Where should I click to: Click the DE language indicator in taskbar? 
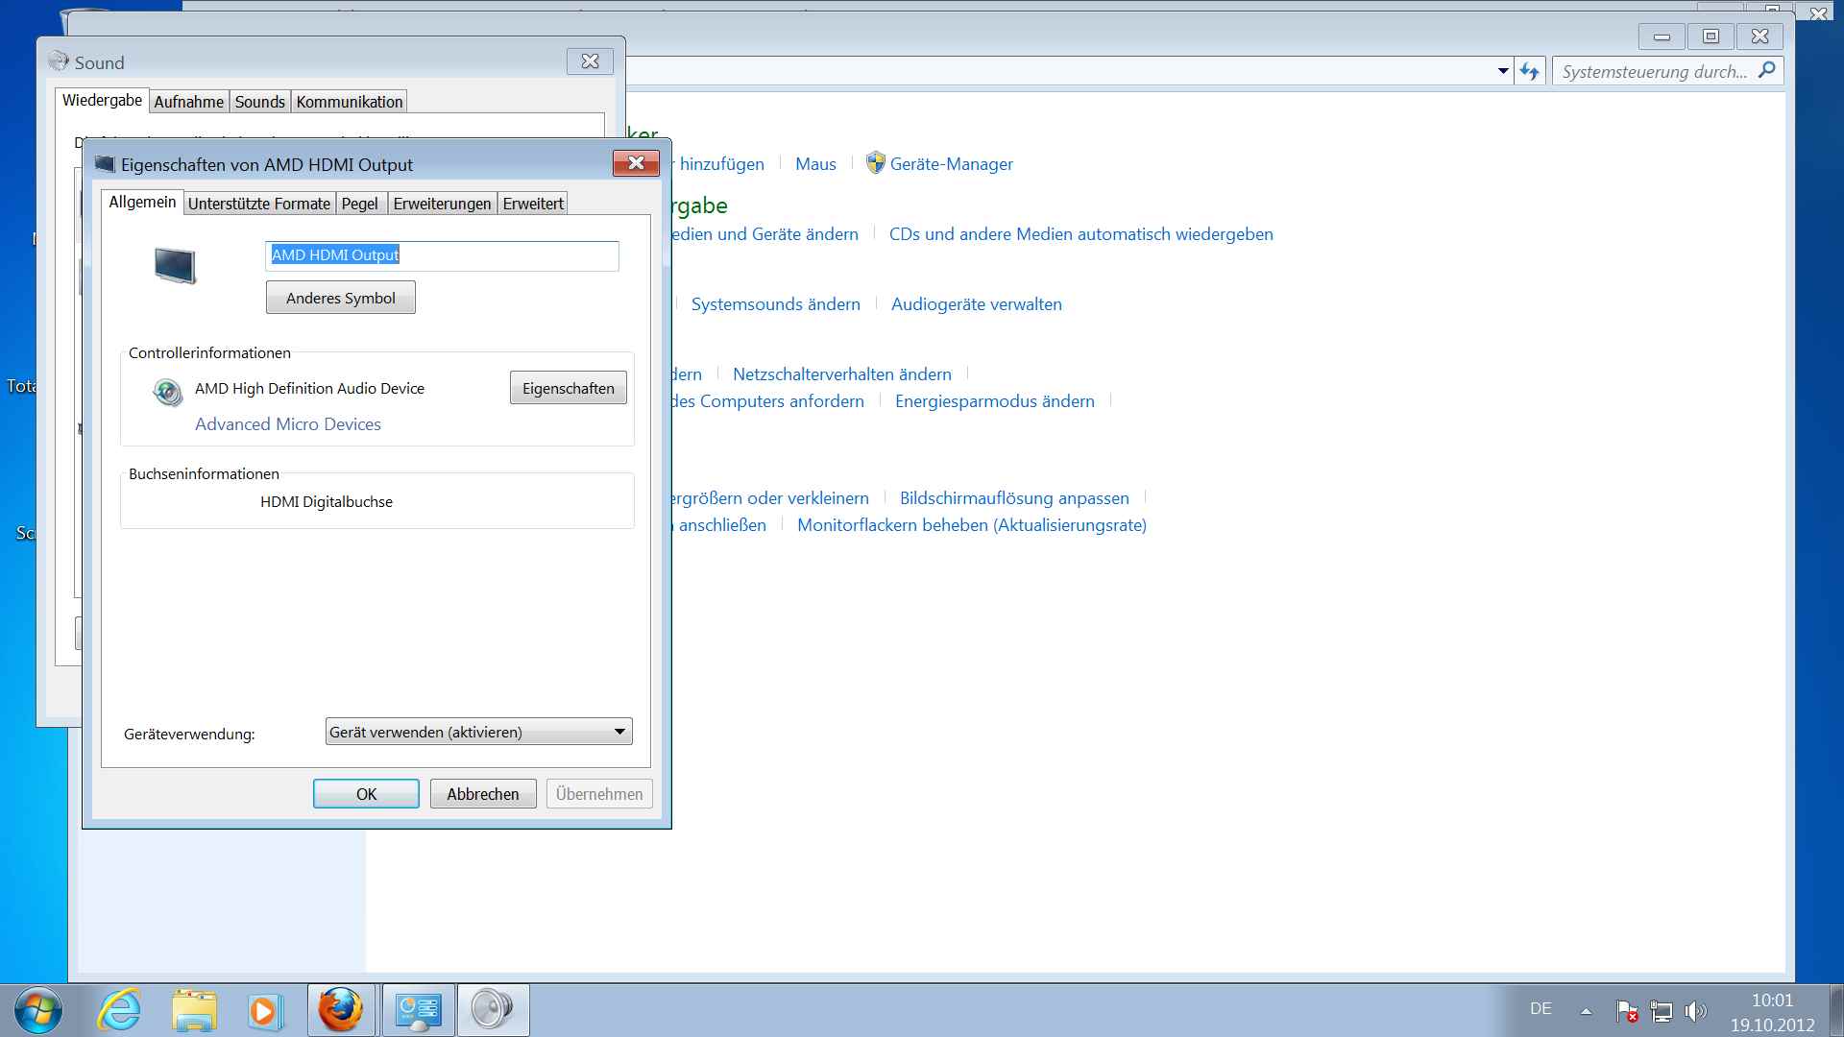click(1541, 1009)
